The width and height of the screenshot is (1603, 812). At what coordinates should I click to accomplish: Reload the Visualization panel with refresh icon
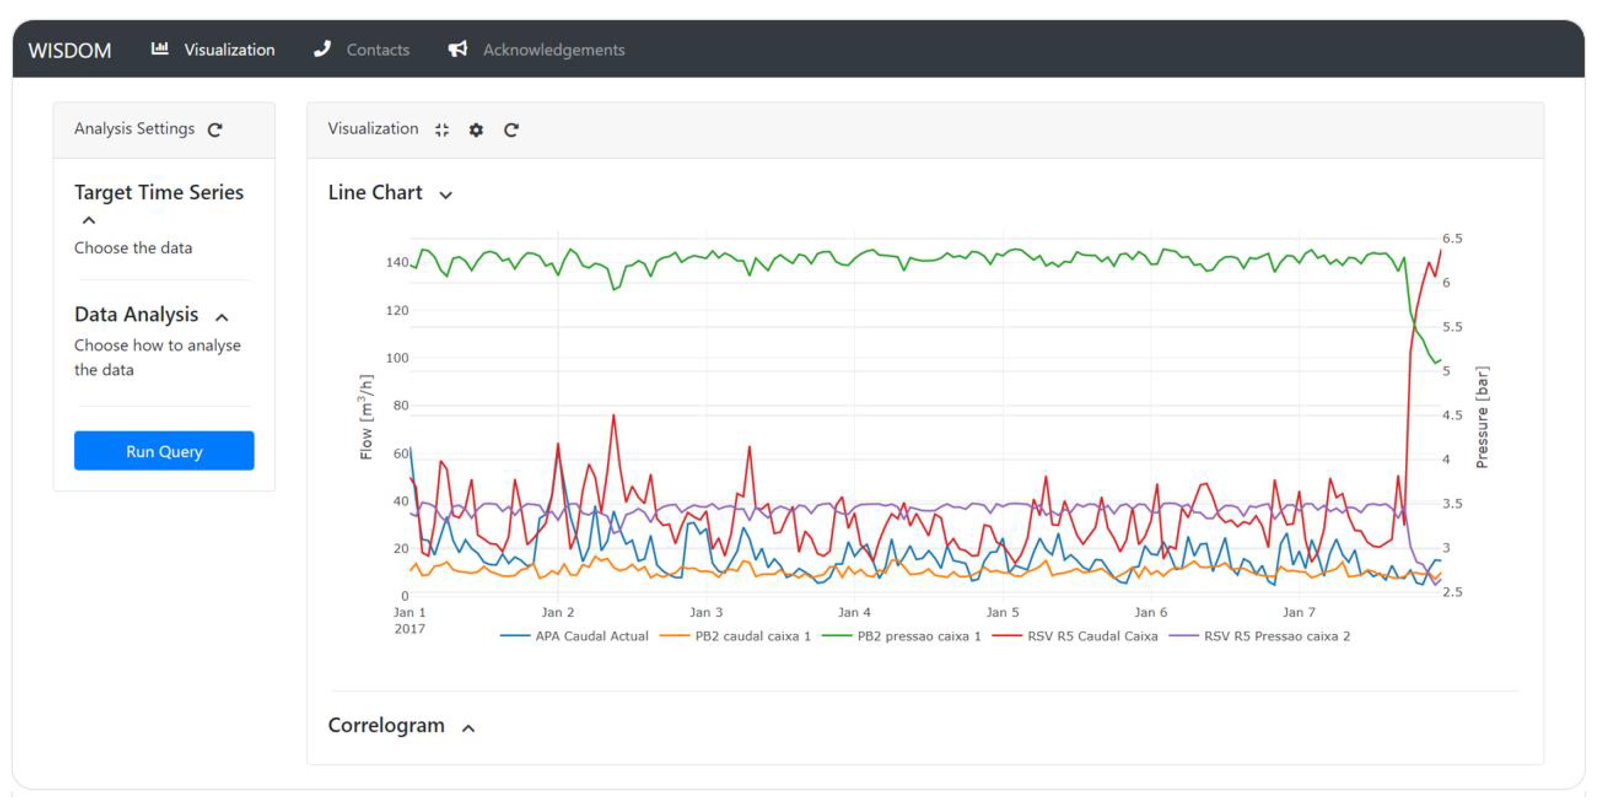(511, 130)
